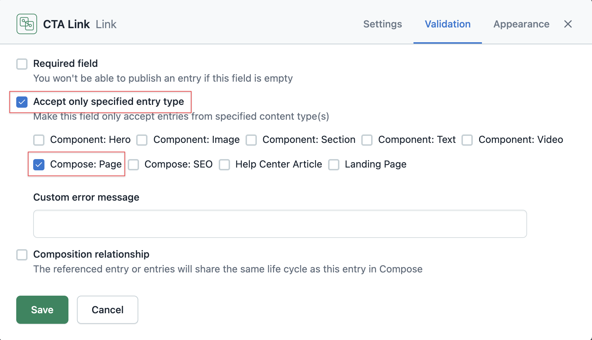Enable the Component: Text entry type
This screenshot has height=340, width=592.
(367, 140)
